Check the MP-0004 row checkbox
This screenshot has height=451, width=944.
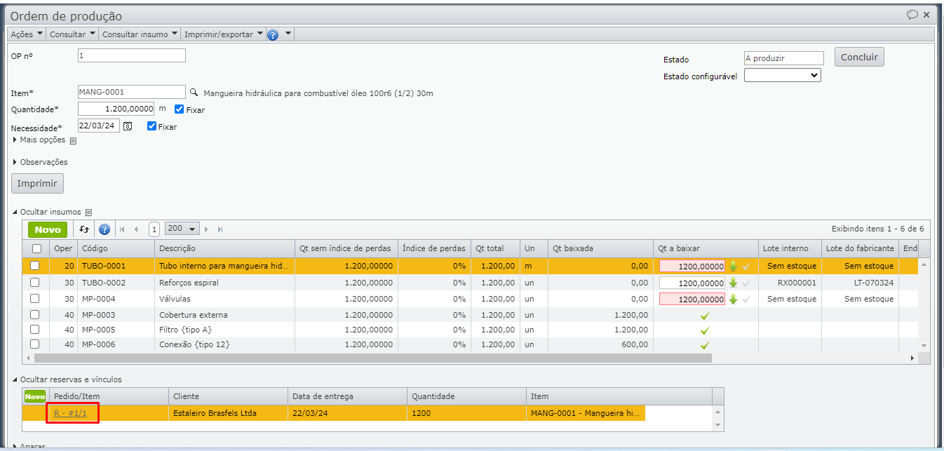[34, 298]
